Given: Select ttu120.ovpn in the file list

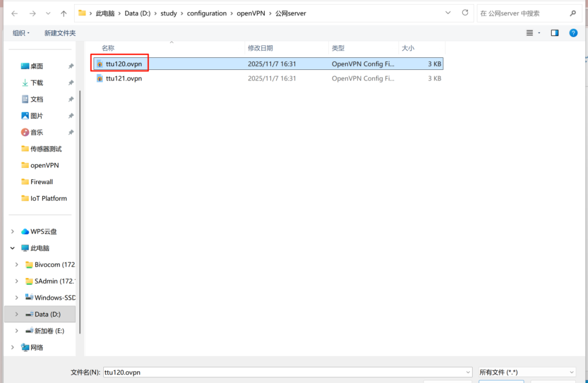Looking at the screenshot, I should pyautogui.click(x=123, y=64).
